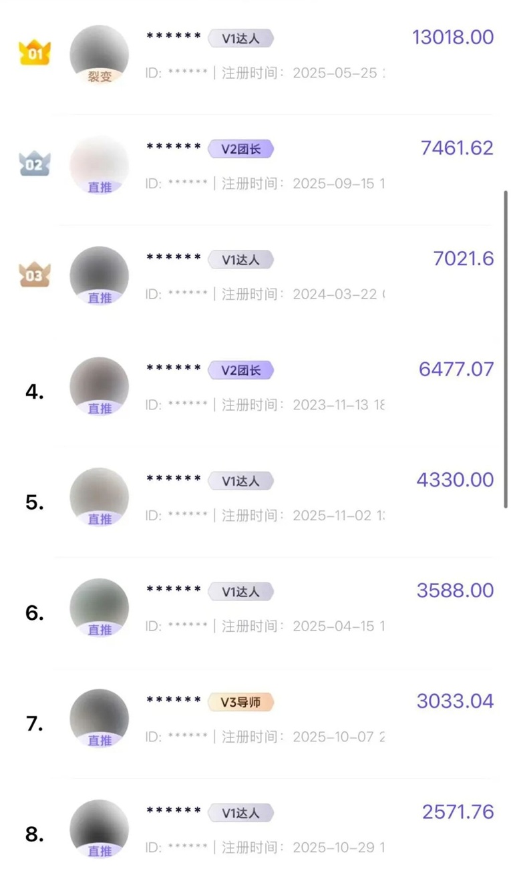Click the rank 6 number label
Image resolution: width=511 pixels, height=875 pixels.
pos(35,613)
